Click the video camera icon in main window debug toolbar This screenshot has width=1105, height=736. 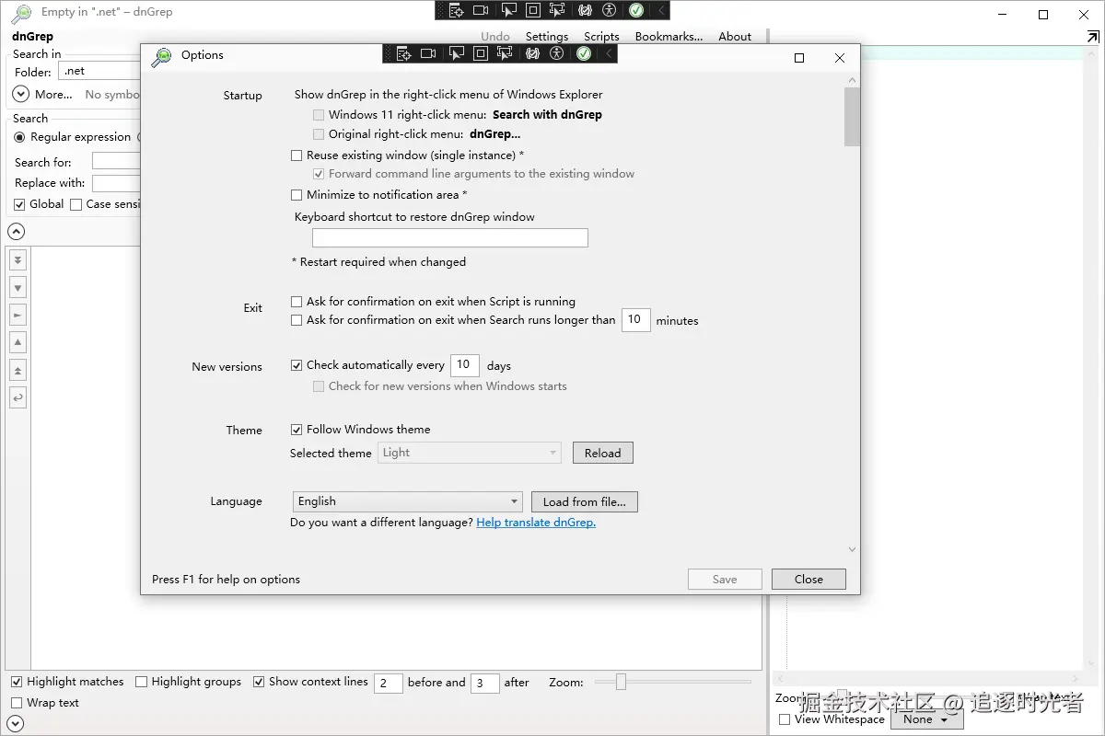click(481, 10)
